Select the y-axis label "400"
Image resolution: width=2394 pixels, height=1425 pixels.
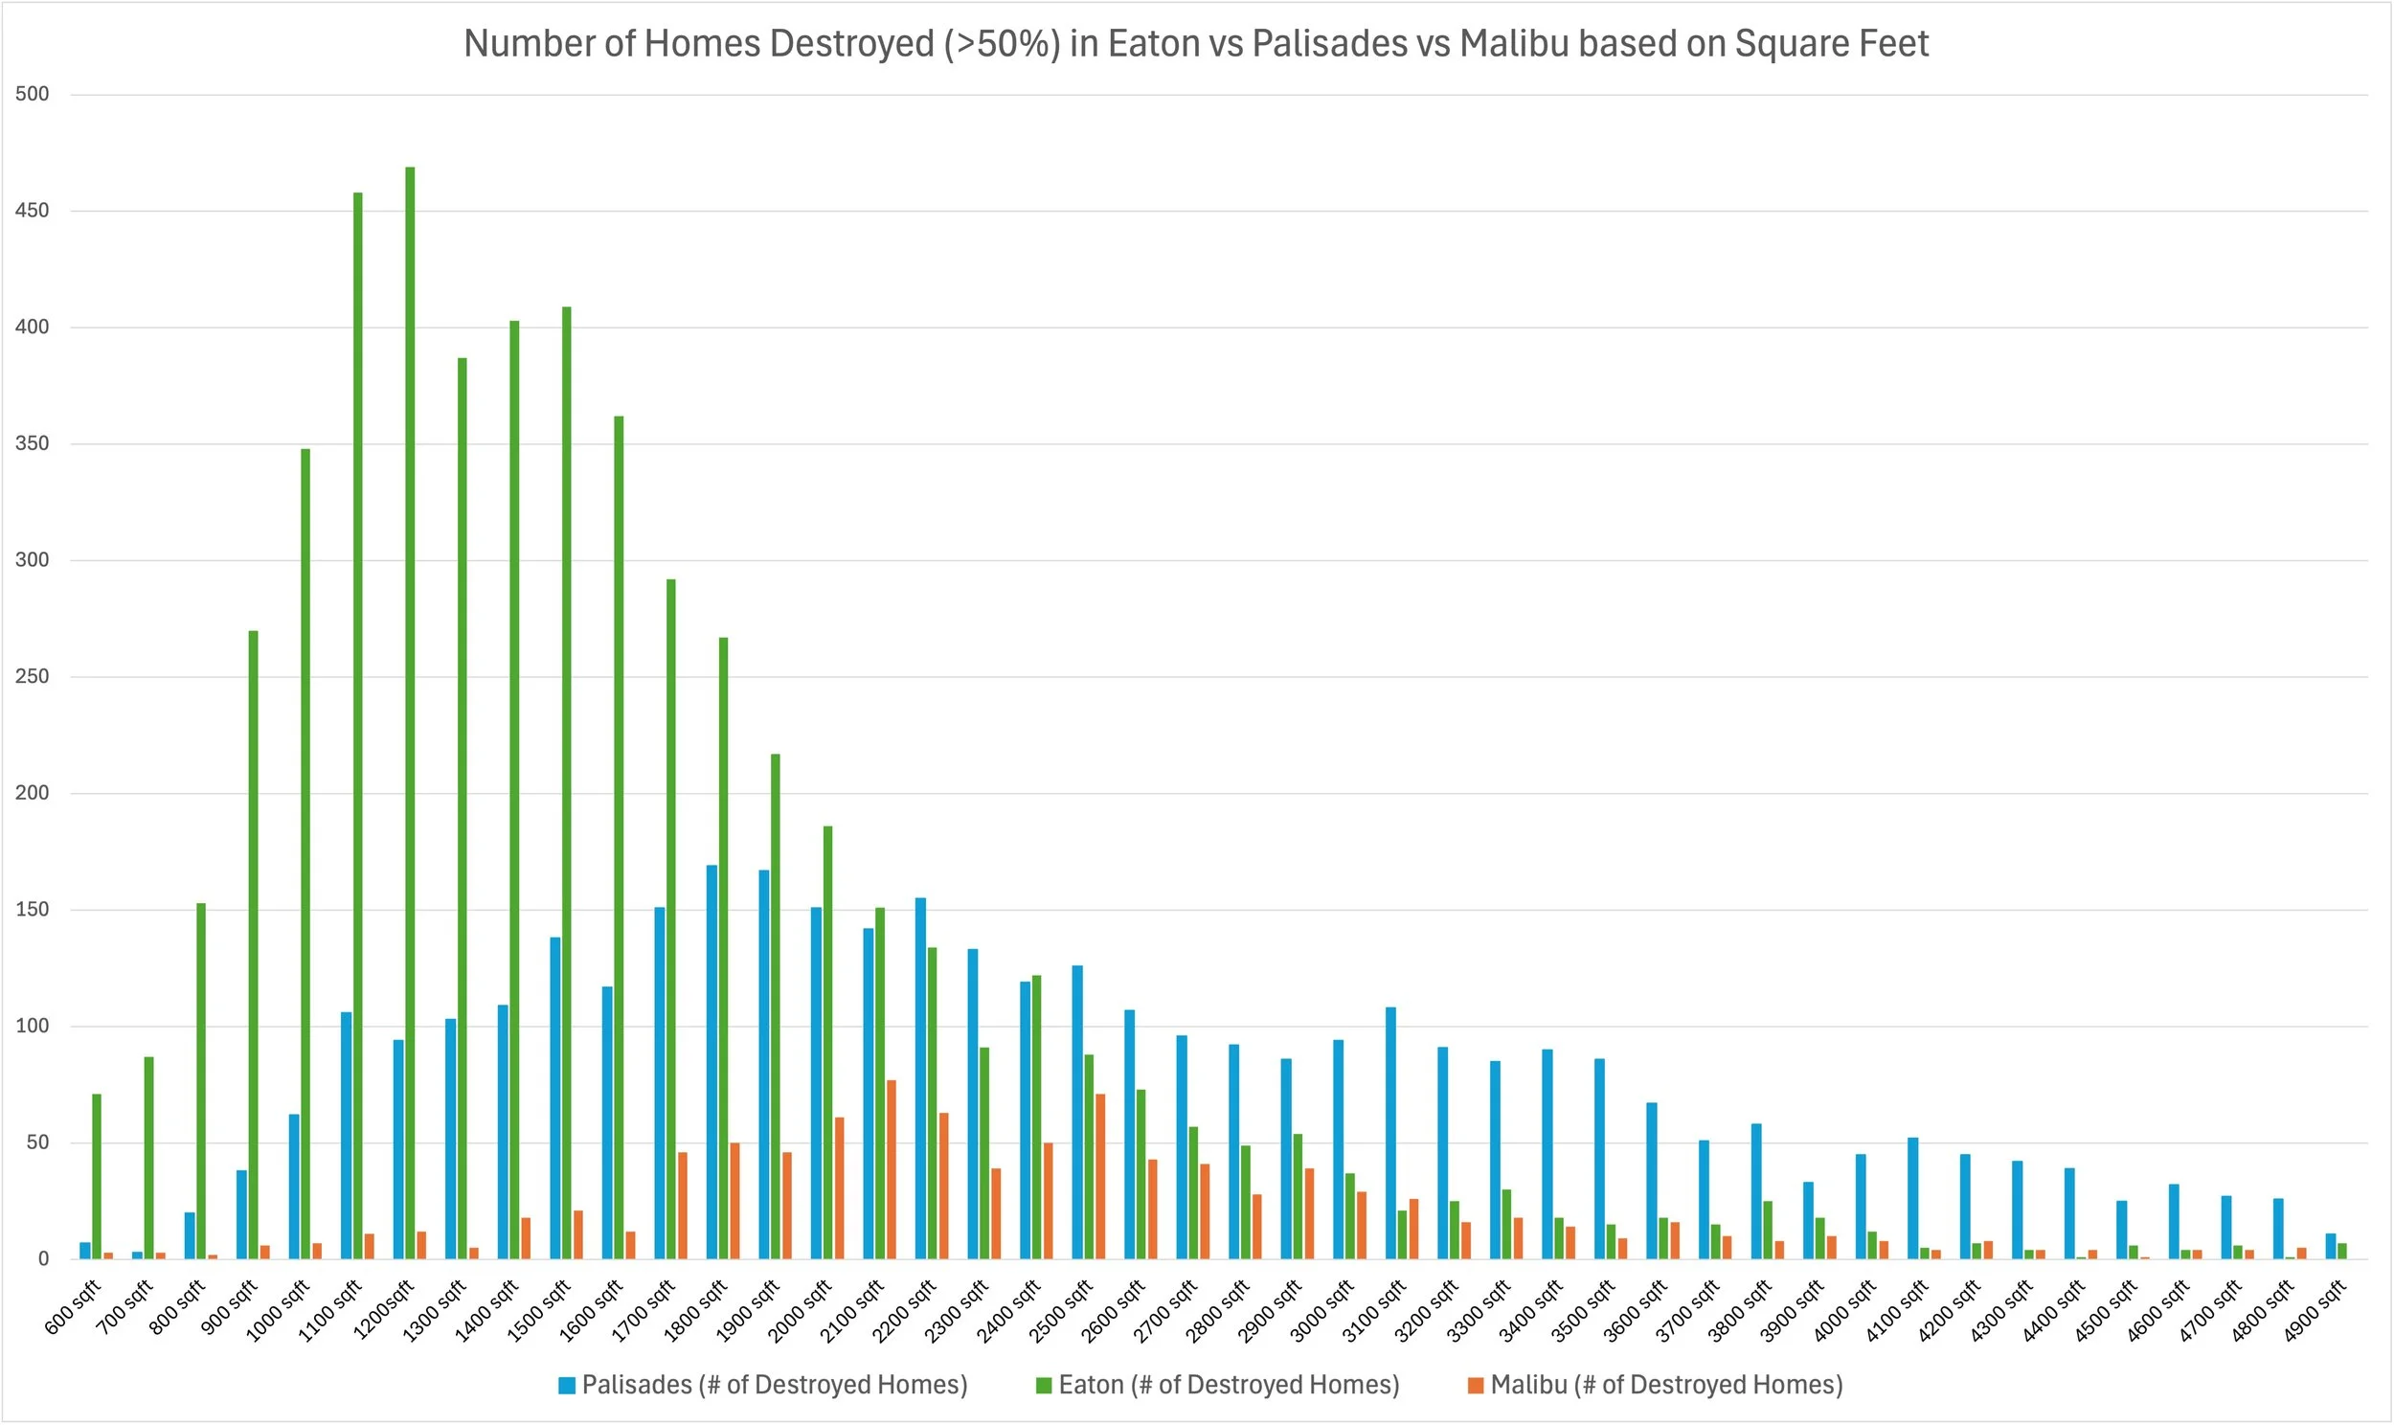pos(32,328)
